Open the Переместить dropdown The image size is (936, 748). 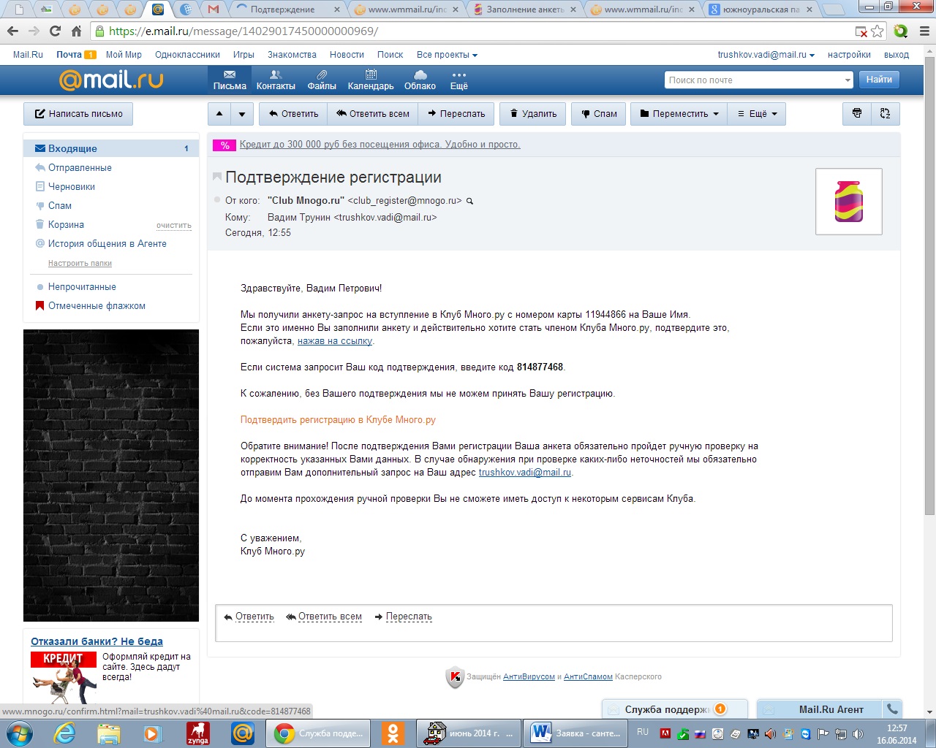click(679, 114)
